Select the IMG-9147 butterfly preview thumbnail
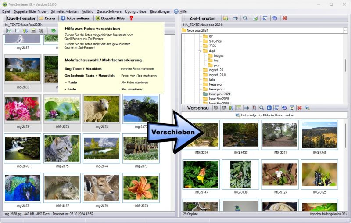Image resolution: width=351 pixels, height=223 pixels. pos(201,174)
